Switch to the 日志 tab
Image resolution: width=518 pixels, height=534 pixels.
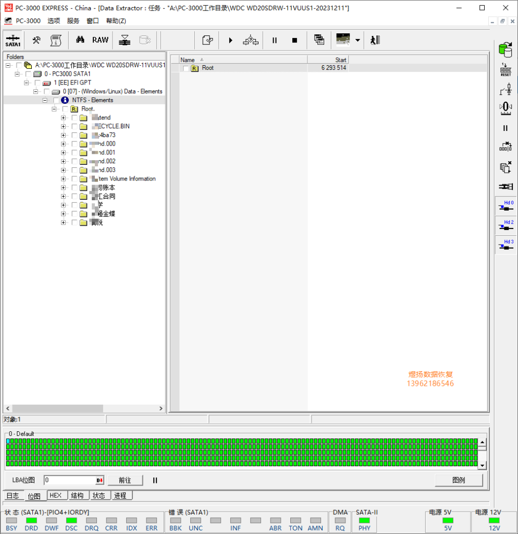coord(13,495)
